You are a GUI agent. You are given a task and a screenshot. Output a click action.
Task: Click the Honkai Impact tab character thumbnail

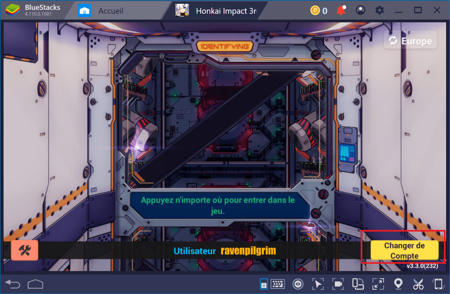(182, 11)
